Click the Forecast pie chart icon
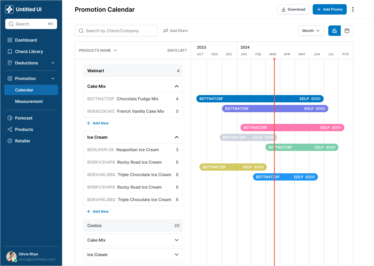Image resolution: width=374 pixels, height=266 pixels. tap(10, 118)
